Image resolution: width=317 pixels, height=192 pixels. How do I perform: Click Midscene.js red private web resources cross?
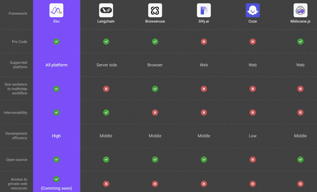[300, 184]
